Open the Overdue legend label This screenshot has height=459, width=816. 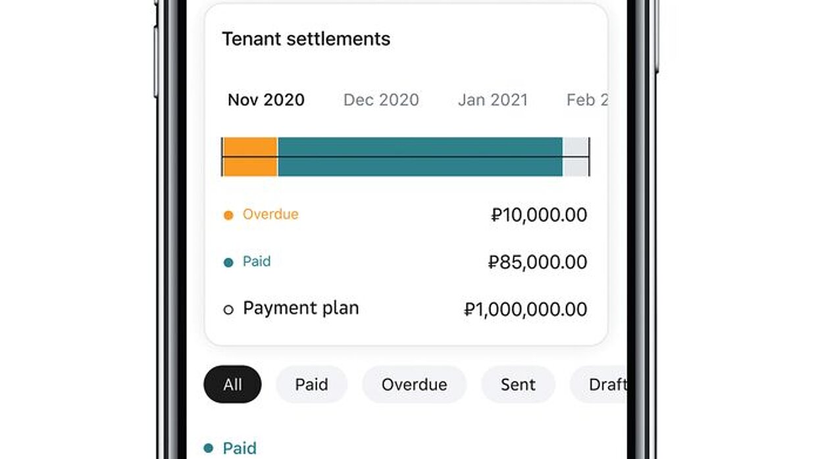coord(270,214)
